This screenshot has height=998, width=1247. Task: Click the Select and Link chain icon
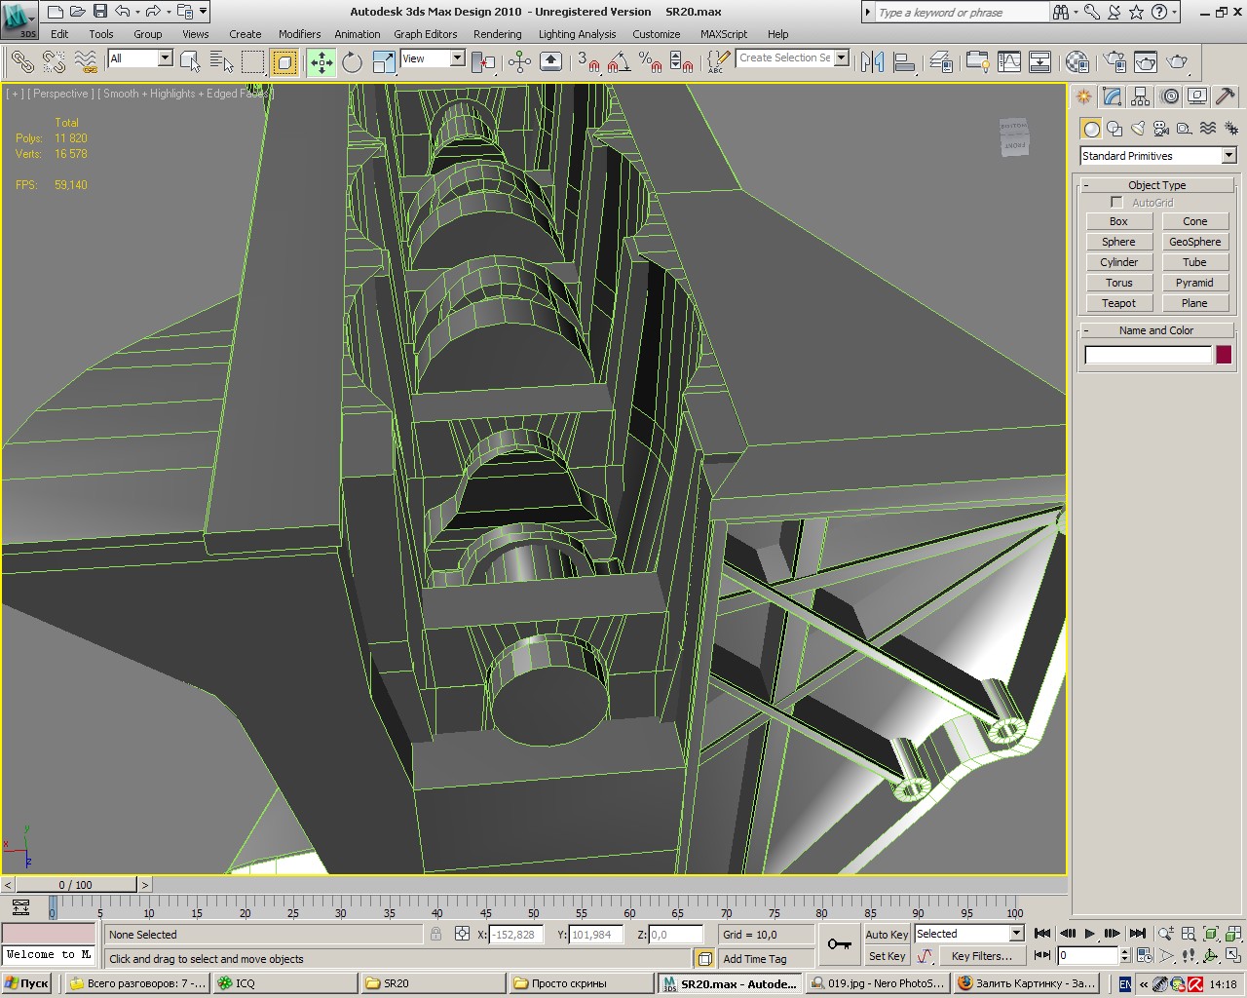(x=21, y=62)
